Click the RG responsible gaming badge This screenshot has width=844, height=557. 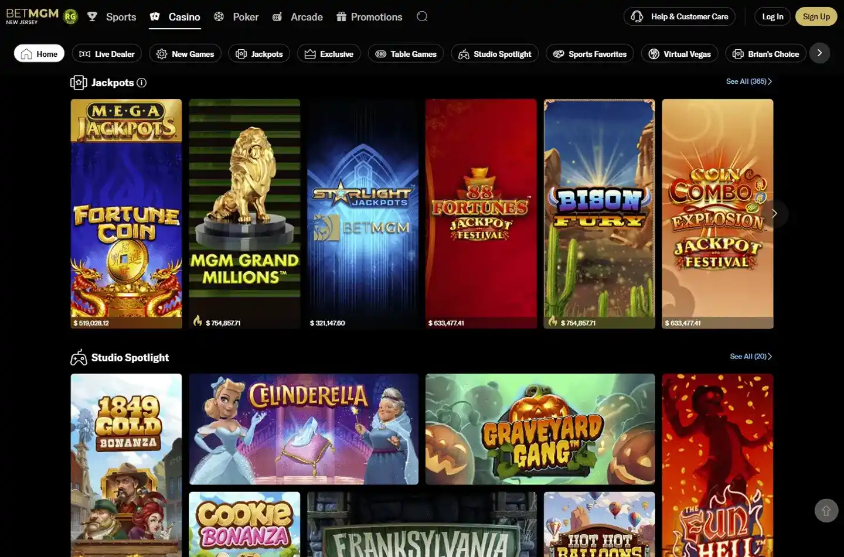tap(70, 17)
